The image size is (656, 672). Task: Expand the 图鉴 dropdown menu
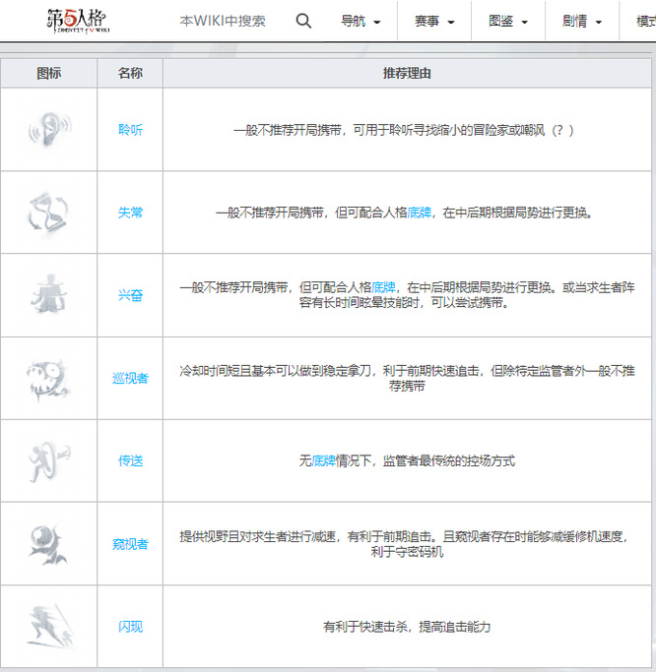click(508, 21)
